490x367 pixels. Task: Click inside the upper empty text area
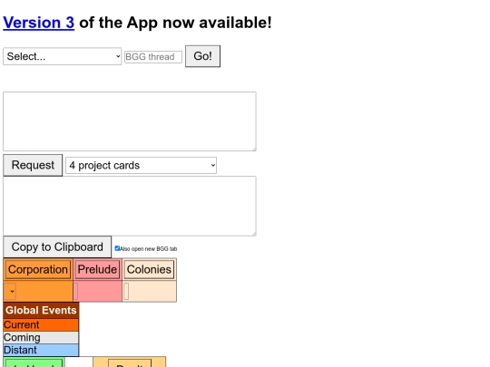click(130, 121)
